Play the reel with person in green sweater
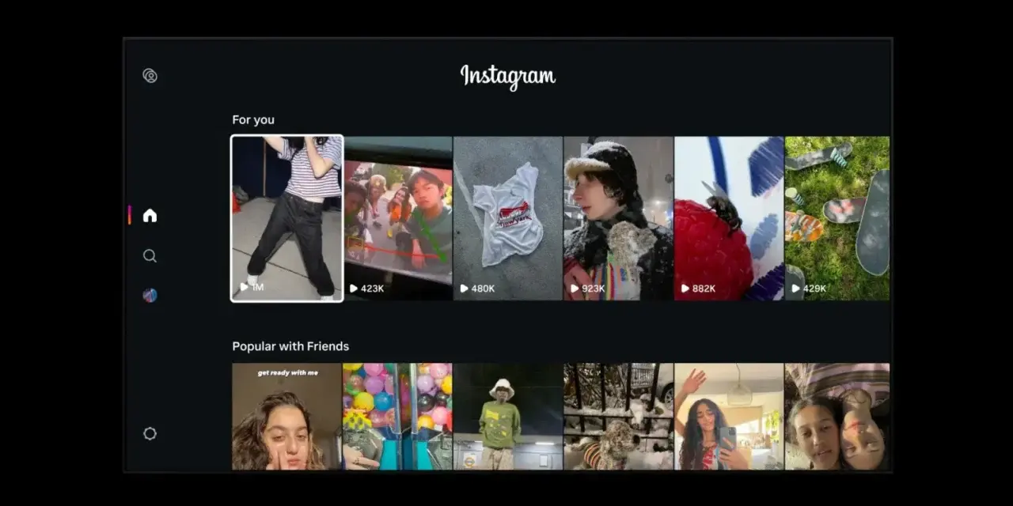The image size is (1013, 506). (x=507, y=417)
